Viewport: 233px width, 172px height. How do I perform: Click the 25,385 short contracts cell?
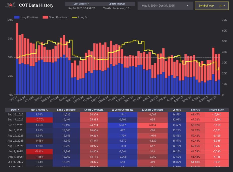pos(94,120)
